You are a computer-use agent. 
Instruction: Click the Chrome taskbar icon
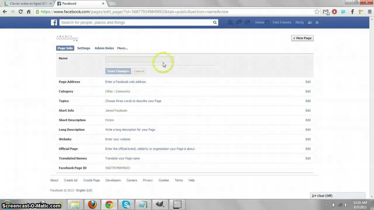tap(109, 204)
